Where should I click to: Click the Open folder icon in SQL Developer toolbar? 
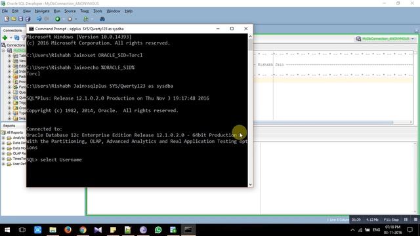point(13,19)
